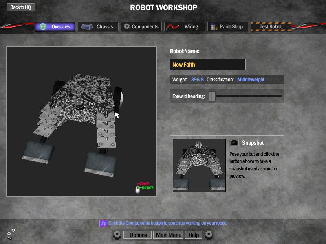Switch to the Chassis tab
The height and width of the screenshot is (244, 326).
pyautogui.click(x=98, y=27)
